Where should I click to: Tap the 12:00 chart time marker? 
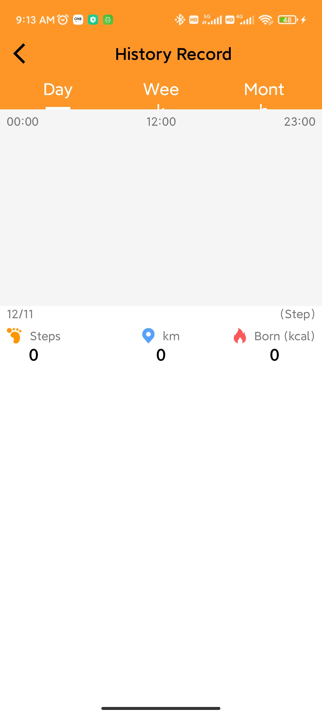point(161,122)
